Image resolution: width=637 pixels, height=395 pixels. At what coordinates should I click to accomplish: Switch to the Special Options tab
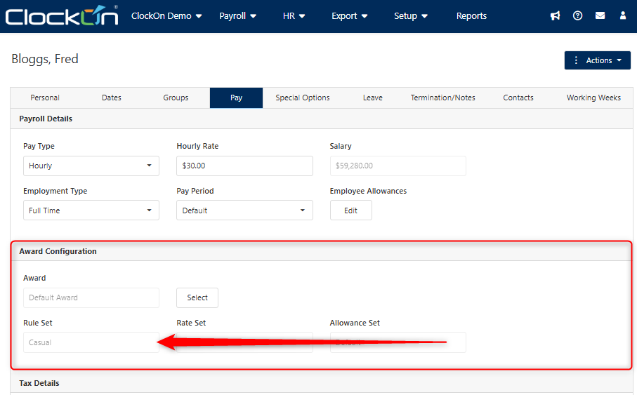[x=303, y=98]
